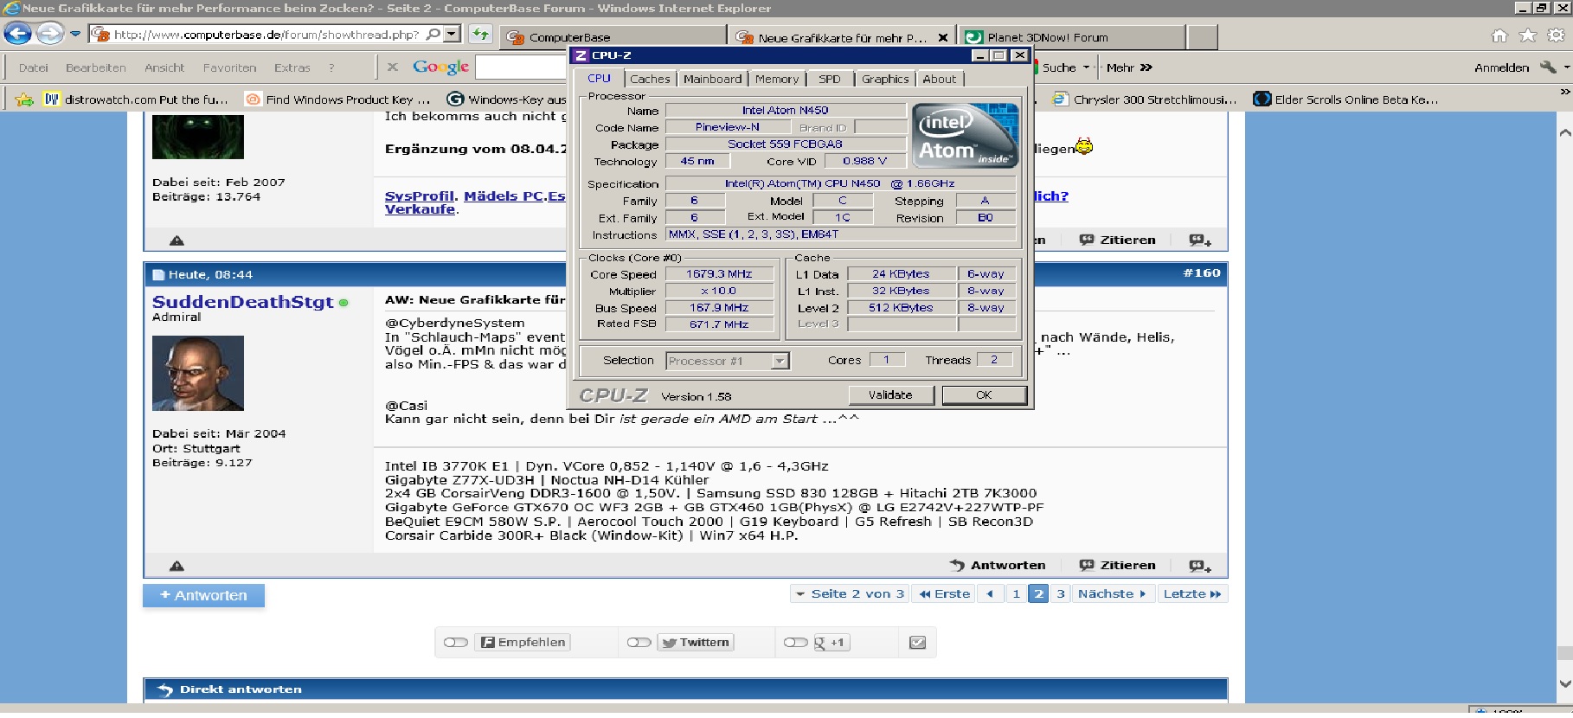The image size is (1573, 718).
Task: Toggle the Empfehlen social switch on
Action: click(x=456, y=642)
